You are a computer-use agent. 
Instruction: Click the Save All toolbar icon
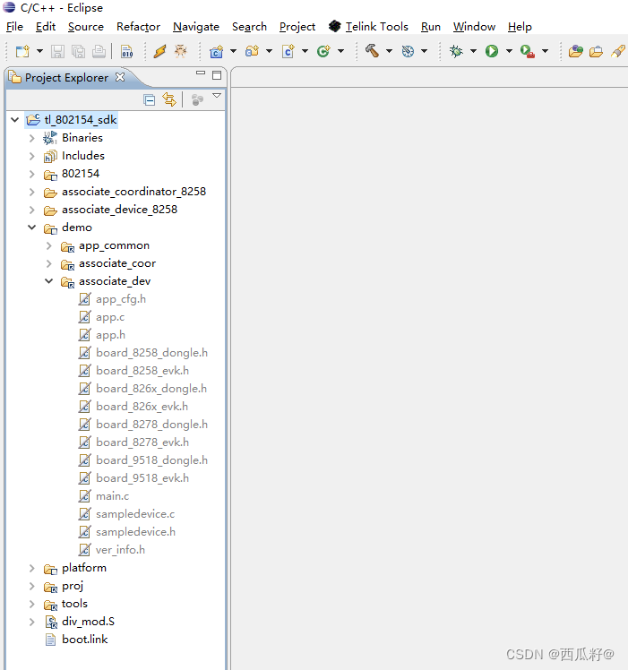point(78,51)
